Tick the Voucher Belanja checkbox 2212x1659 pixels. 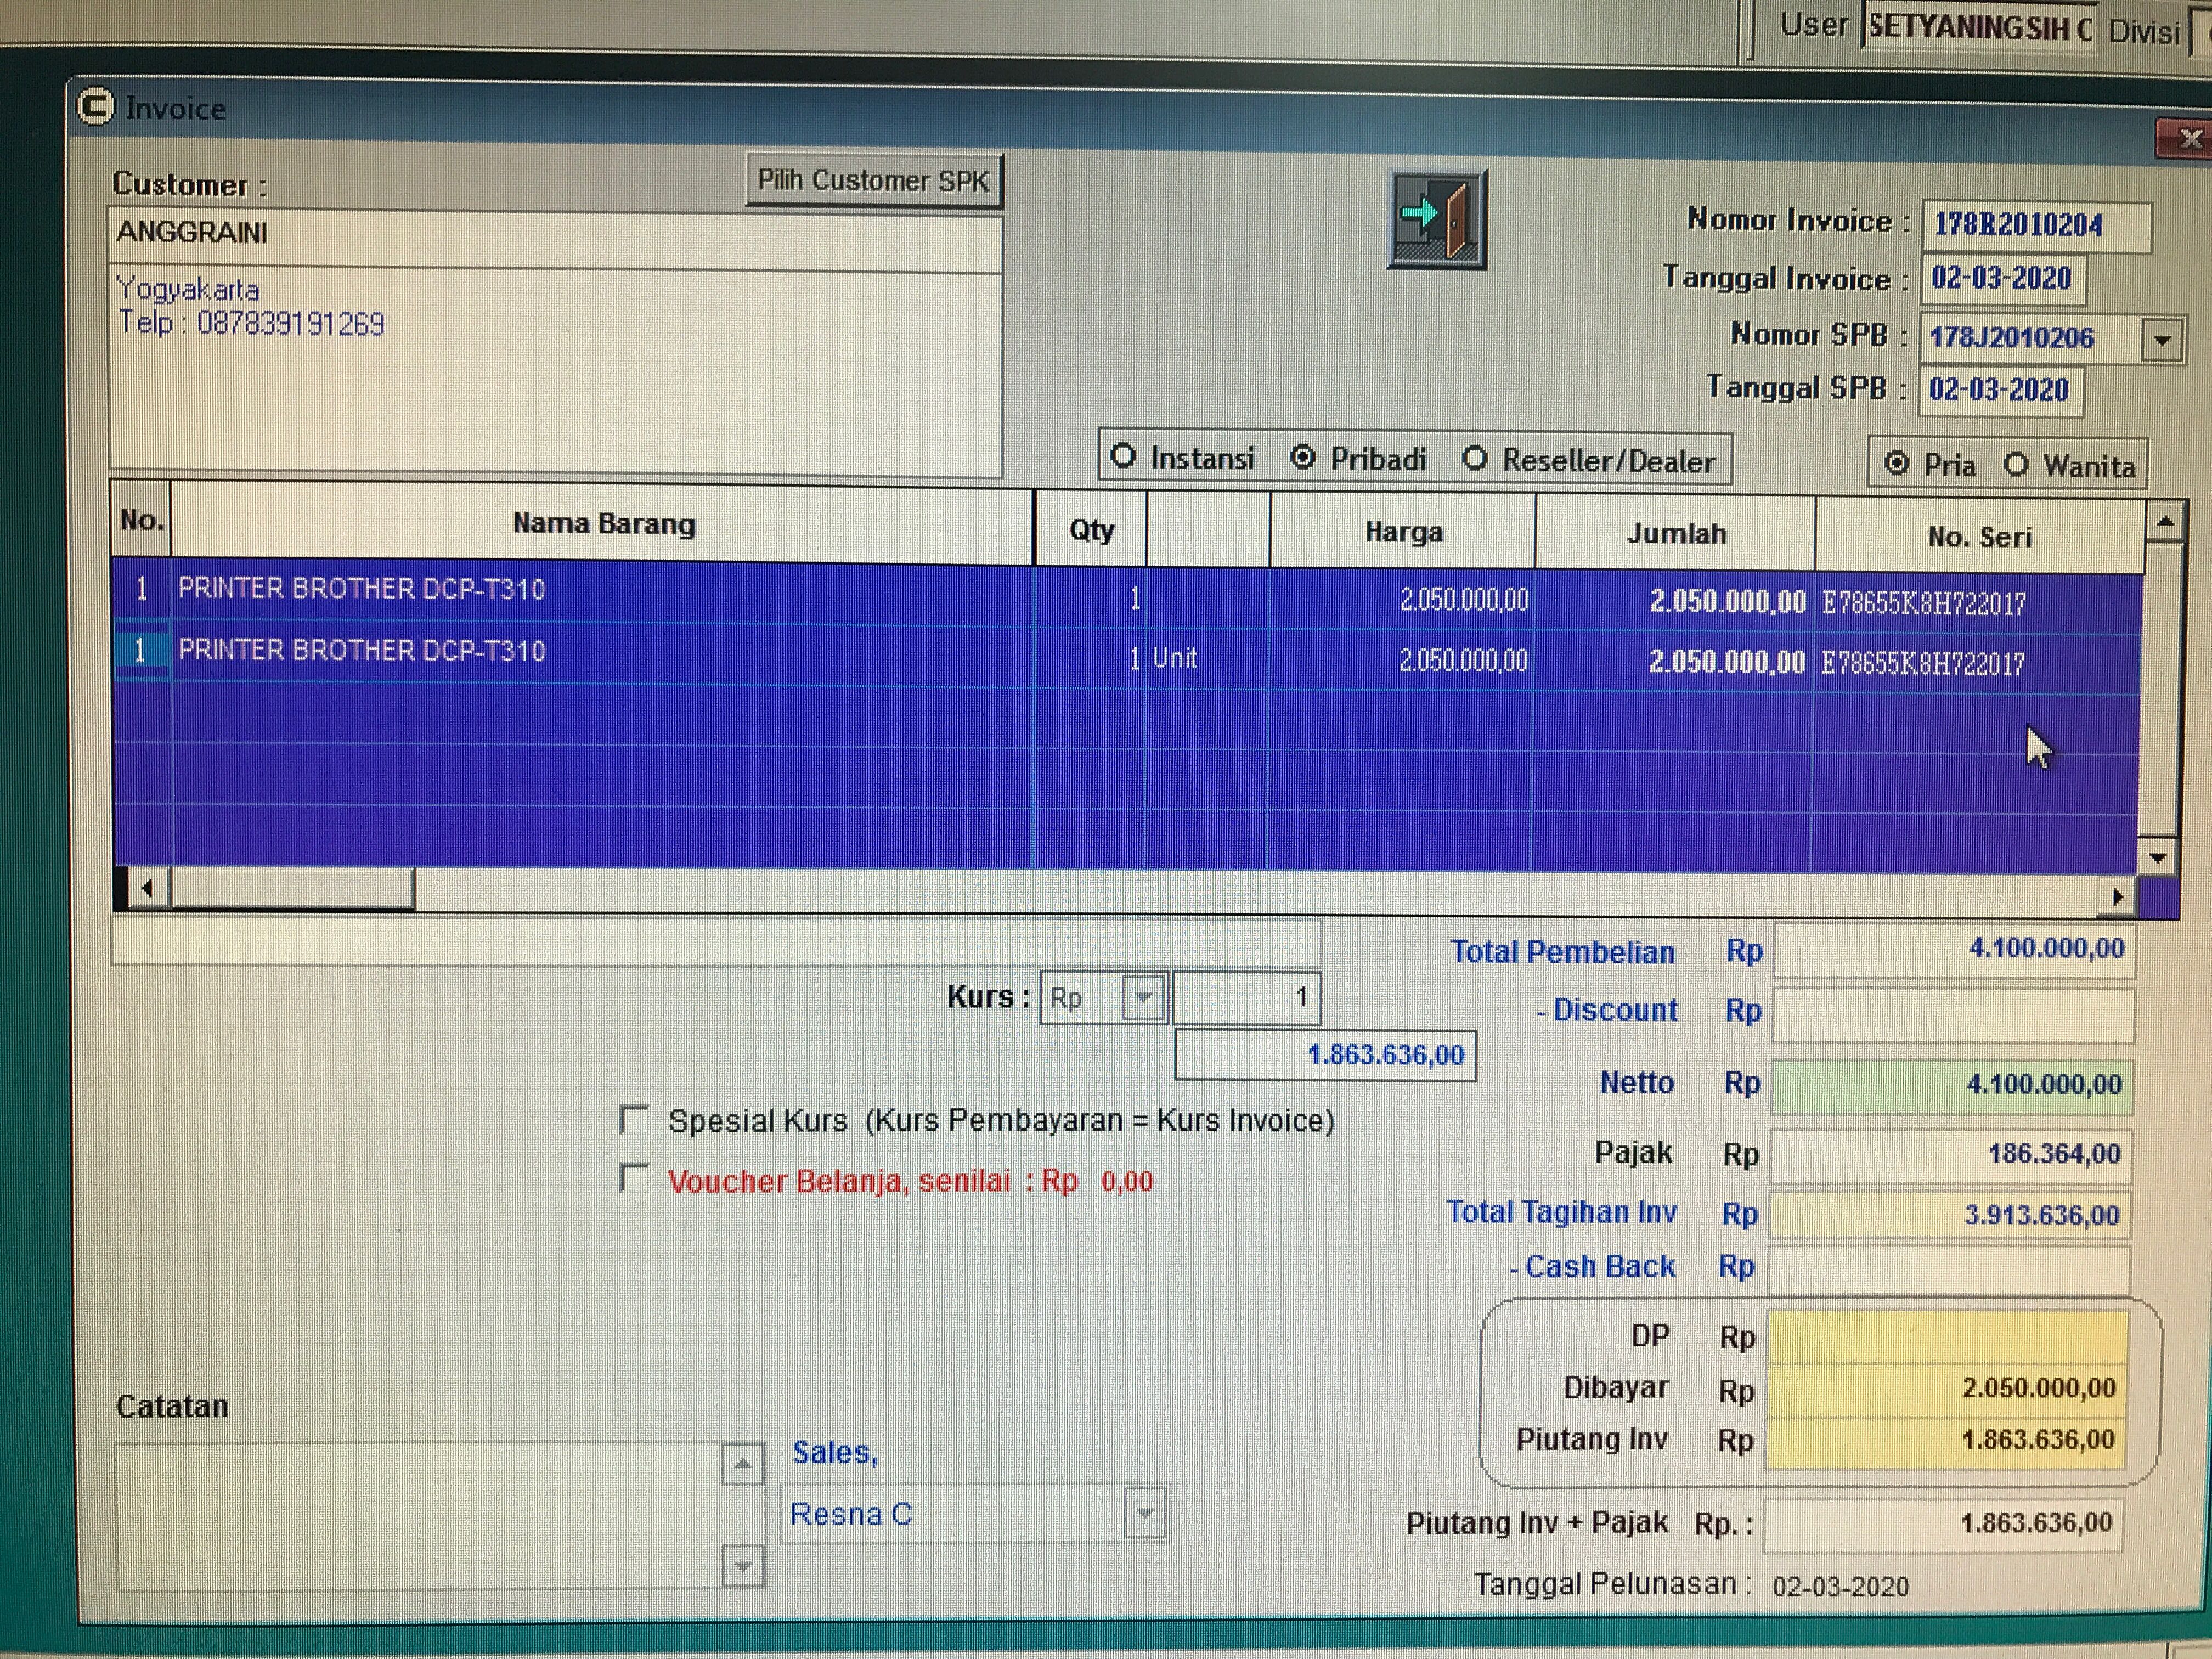tap(634, 1178)
